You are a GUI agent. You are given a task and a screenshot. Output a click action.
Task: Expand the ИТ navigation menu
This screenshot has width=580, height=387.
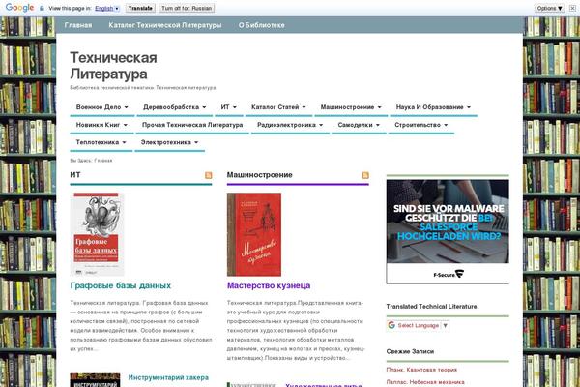click(228, 107)
